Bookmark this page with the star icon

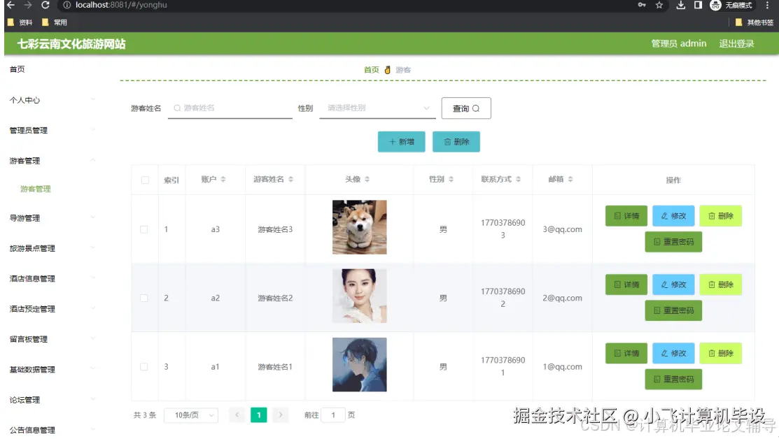click(x=659, y=5)
